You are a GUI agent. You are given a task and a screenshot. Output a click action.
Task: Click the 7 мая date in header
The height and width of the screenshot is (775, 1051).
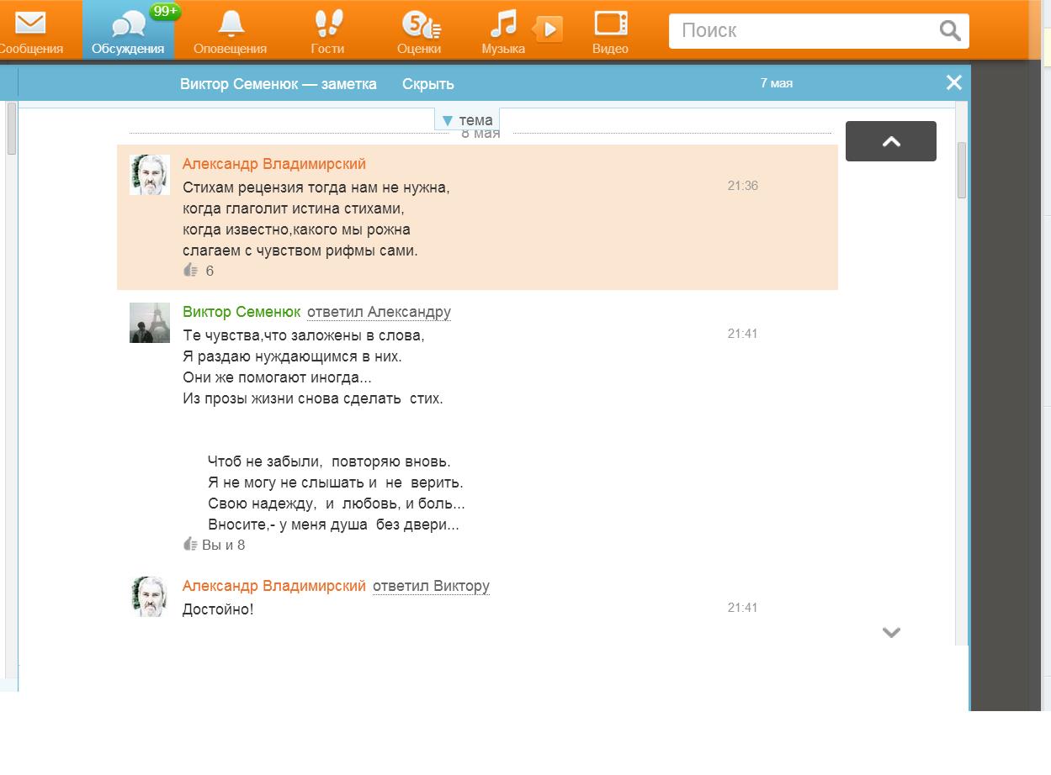[776, 83]
